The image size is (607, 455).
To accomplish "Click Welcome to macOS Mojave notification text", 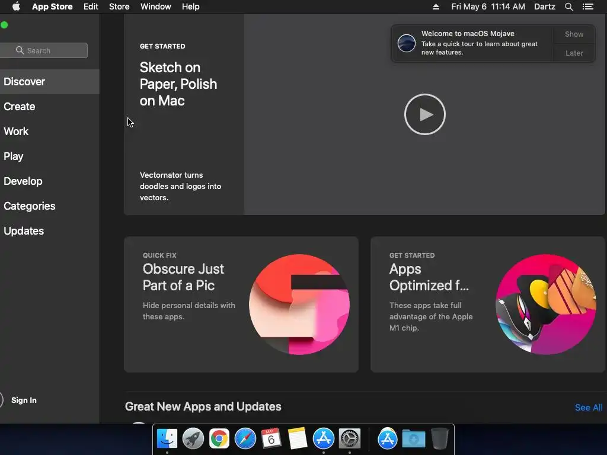I will coord(468,34).
